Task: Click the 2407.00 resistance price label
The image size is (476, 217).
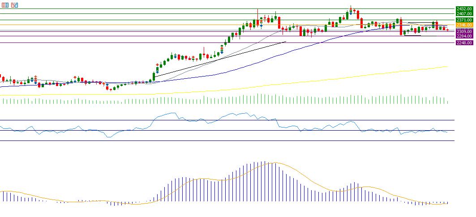Action: (464, 14)
